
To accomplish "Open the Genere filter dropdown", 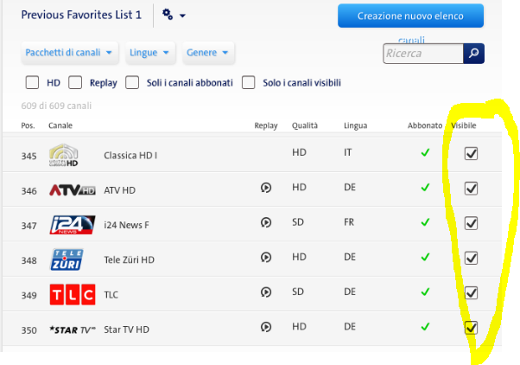I will pos(208,53).
